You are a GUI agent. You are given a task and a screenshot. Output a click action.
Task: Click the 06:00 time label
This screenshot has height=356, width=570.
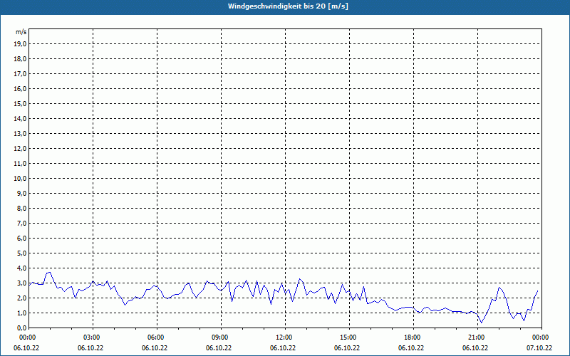[156, 337]
